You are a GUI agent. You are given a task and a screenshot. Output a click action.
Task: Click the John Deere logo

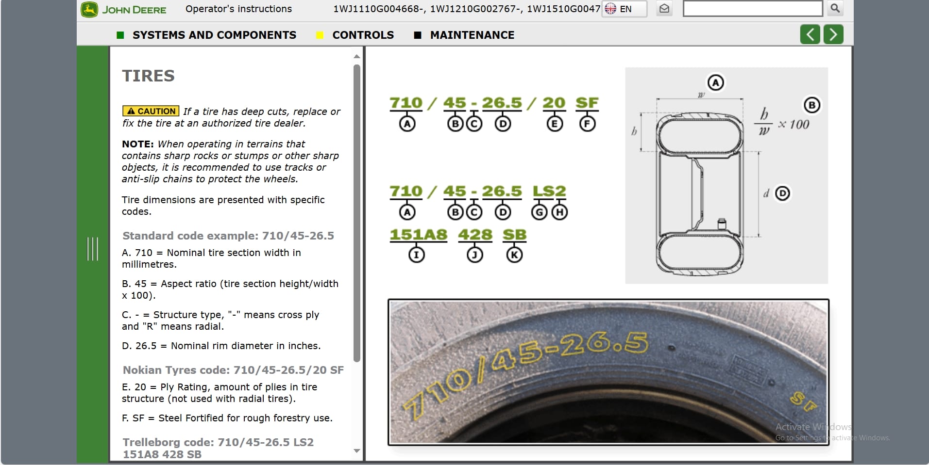click(x=124, y=10)
